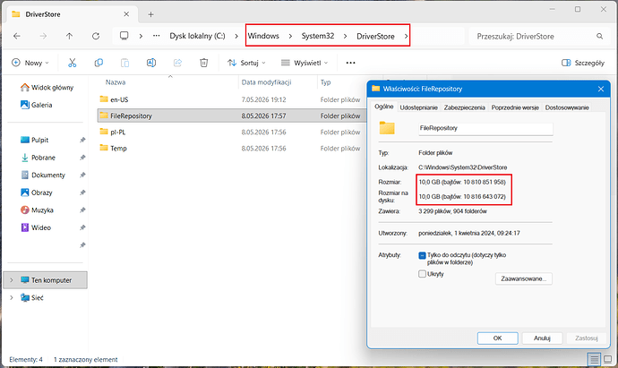Switch to the Zabezpieczenia tab
This screenshot has height=368, width=618.
point(464,107)
